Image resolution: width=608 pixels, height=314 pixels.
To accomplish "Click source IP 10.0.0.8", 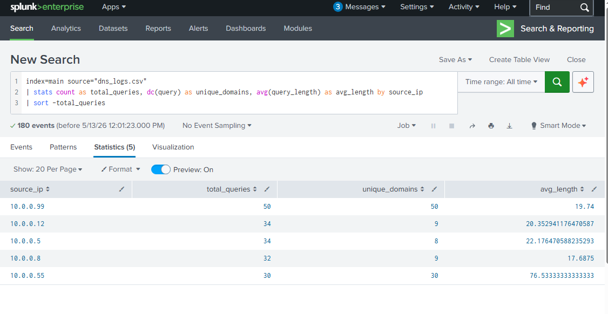I will 25,258.
